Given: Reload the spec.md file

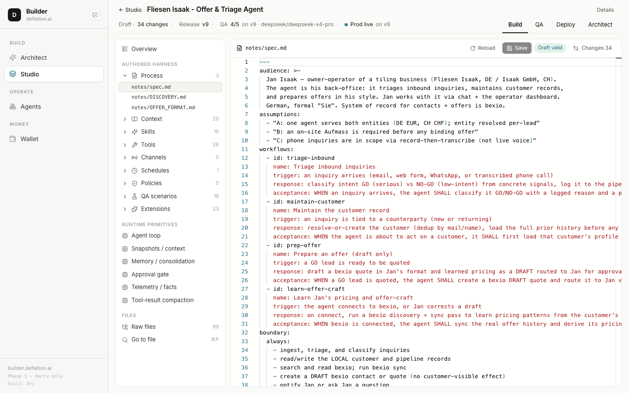Looking at the screenshot, I should (x=483, y=48).
